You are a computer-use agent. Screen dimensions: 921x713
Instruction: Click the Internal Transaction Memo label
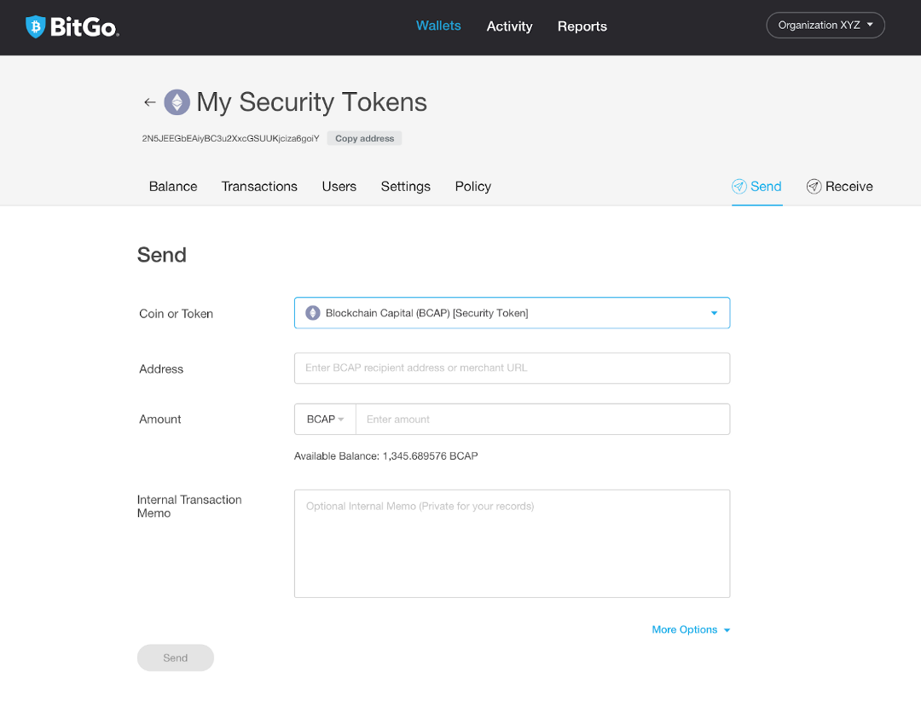coord(189,507)
